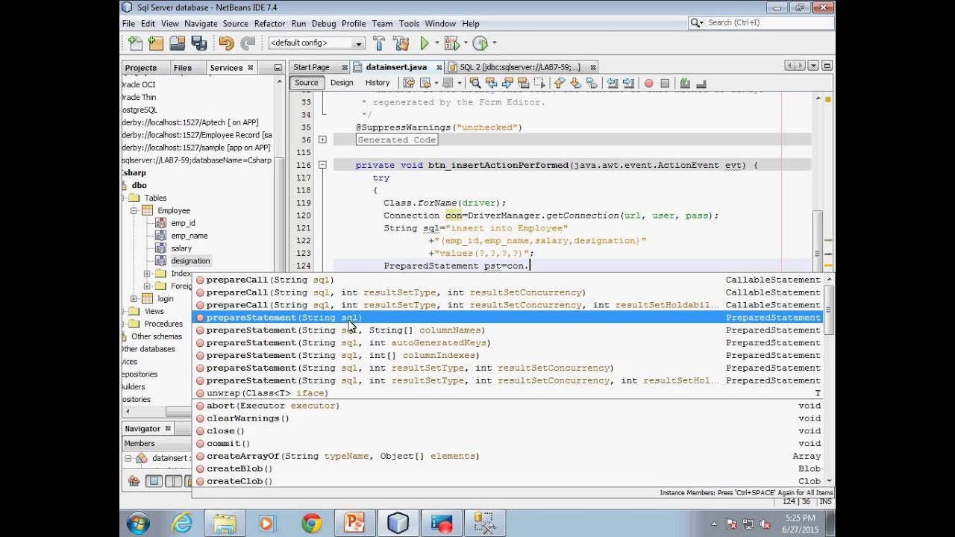Image resolution: width=955 pixels, height=537 pixels.
Task: Click the completion list vertical scrollbar
Action: click(x=828, y=380)
